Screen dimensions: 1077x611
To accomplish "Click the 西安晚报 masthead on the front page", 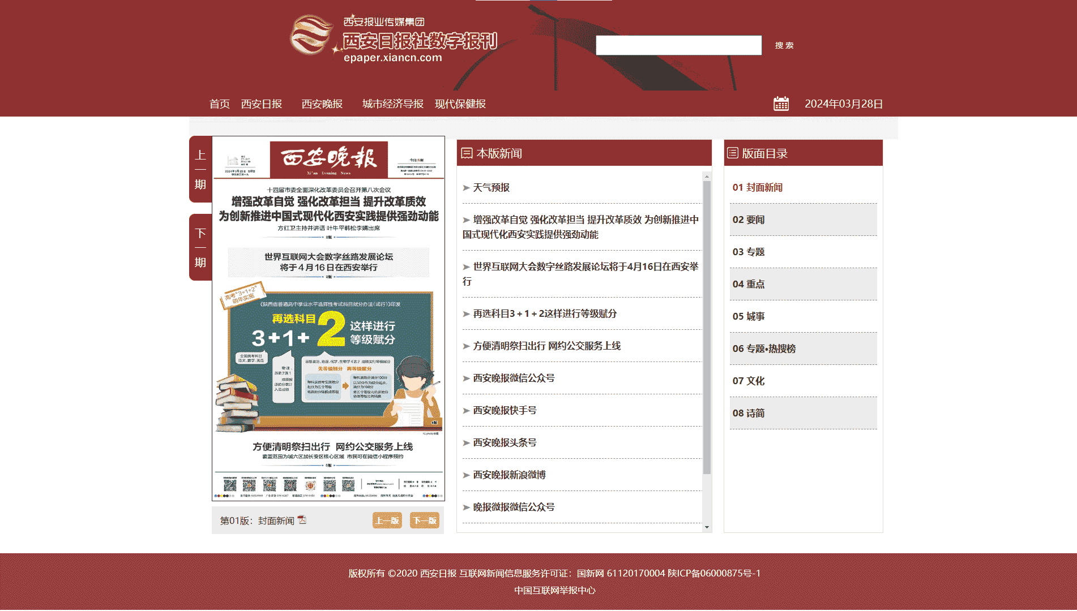I will (329, 159).
